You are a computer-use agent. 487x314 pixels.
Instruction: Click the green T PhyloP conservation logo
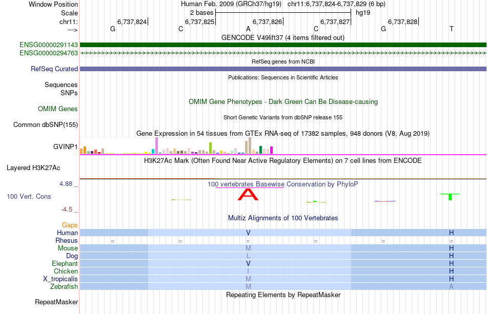coord(450,197)
